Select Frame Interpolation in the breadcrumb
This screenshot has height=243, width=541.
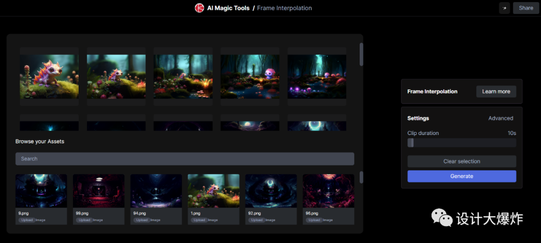[284, 8]
